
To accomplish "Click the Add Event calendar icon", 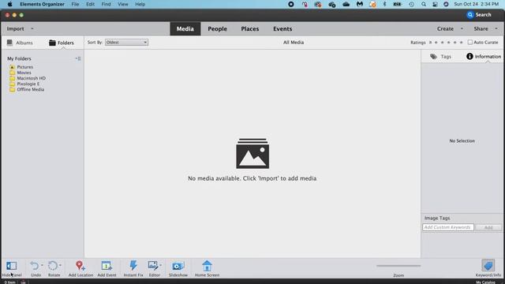I will click(107, 266).
